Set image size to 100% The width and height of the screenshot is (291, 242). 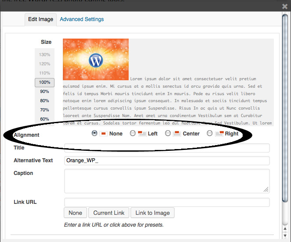click(x=44, y=82)
